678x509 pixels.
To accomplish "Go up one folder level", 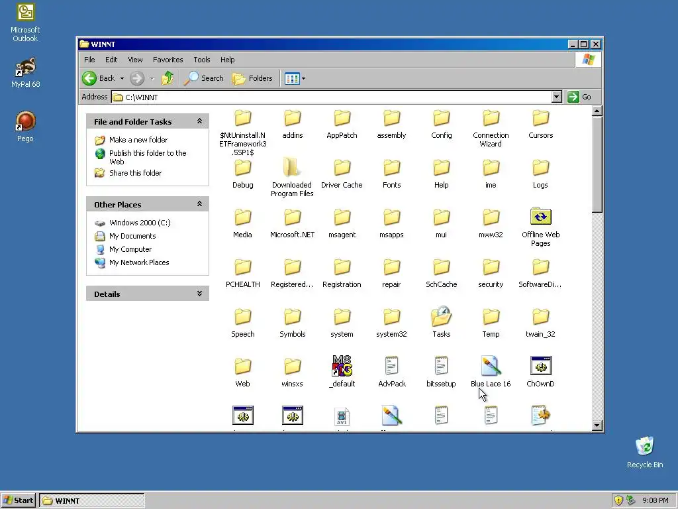I will pos(168,78).
